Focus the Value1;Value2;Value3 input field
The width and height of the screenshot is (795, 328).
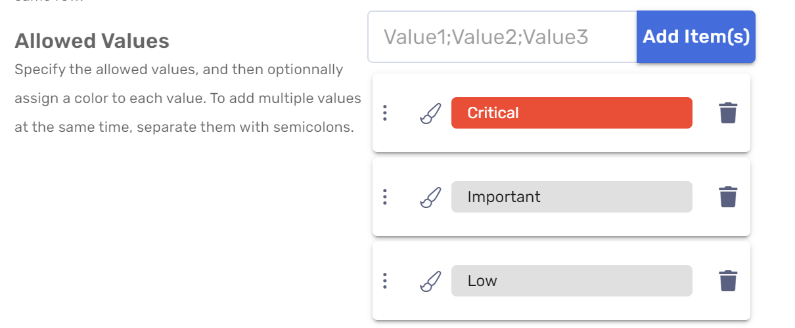click(x=502, y=37)
